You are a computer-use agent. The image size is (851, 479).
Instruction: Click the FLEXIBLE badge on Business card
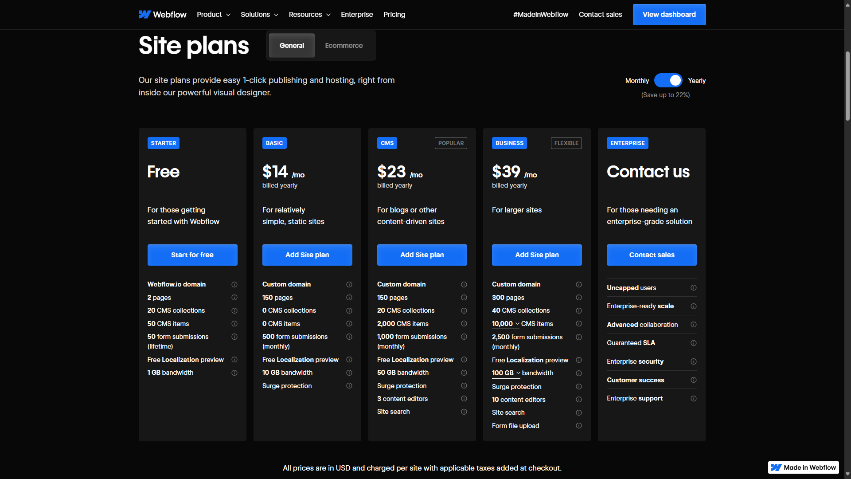pyautogui.click(x=566, y=143)
